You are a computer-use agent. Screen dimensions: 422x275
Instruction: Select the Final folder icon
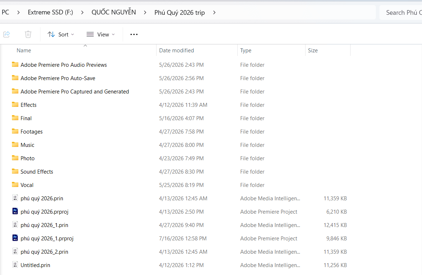(15, 118)
